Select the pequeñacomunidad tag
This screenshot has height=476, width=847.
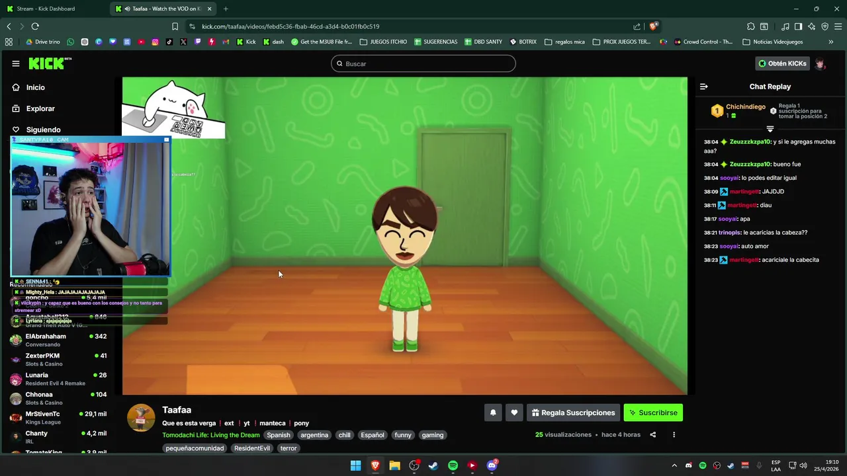coord(195,448)
